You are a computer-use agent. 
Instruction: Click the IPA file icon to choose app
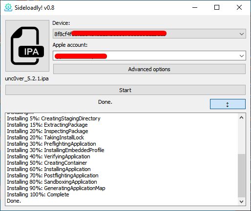point(27,46)
